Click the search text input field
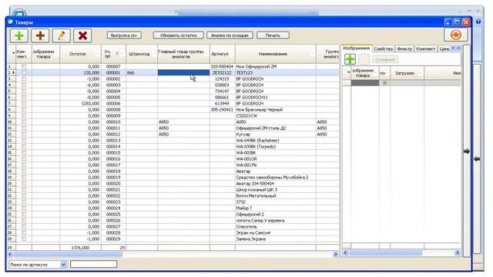This screenshot has height=277, width=493. [x=94, y=264]
